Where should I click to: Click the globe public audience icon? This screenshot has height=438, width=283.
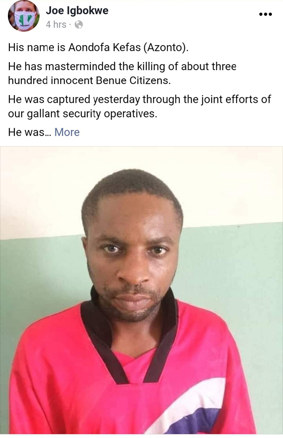[79, 25]
